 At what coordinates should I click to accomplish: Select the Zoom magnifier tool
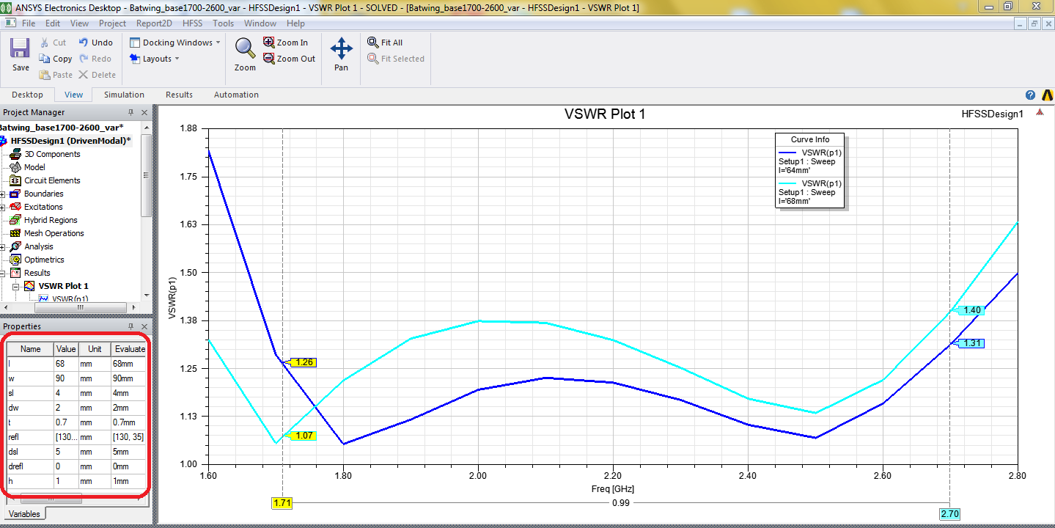(x=245, y=48)
